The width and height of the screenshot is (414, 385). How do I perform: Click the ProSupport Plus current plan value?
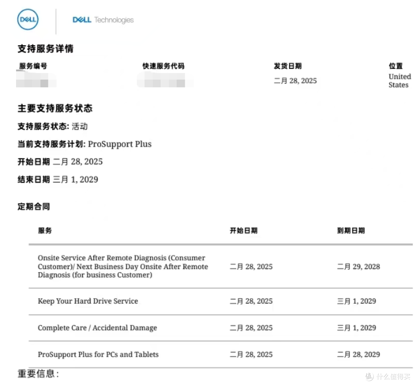120,144
